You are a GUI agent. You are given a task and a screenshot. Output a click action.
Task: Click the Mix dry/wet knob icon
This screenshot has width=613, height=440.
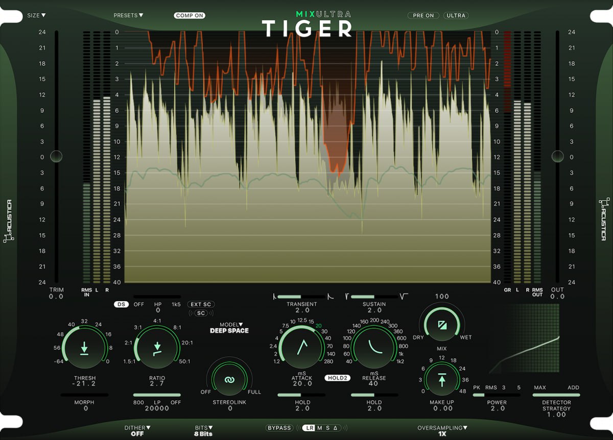point(442,325)
